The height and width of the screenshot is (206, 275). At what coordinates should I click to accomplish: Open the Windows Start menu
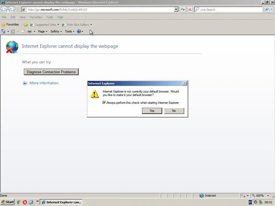(x=7, y=202)
